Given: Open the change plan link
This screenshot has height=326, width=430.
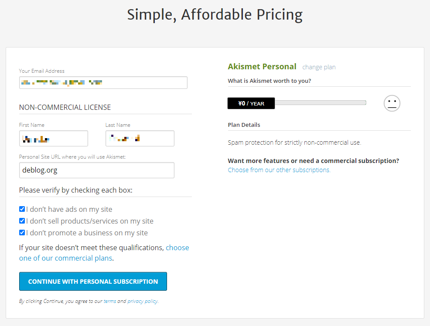Looking at the screenshot, I should point(319,67).
